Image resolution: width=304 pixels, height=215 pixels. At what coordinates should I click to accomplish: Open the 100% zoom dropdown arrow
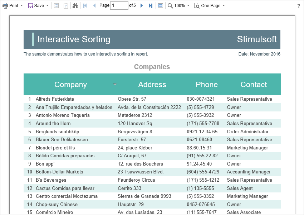pyautogui.click(x=188, y=6)
